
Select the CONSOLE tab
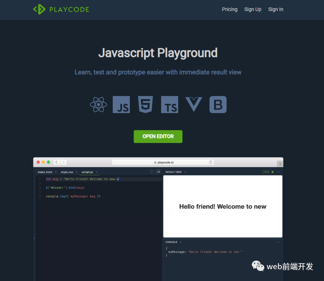(171, 242)
